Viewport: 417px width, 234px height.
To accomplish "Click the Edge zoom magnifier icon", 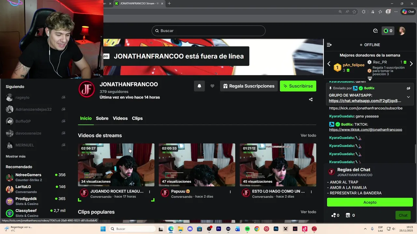I will point(340,12).
